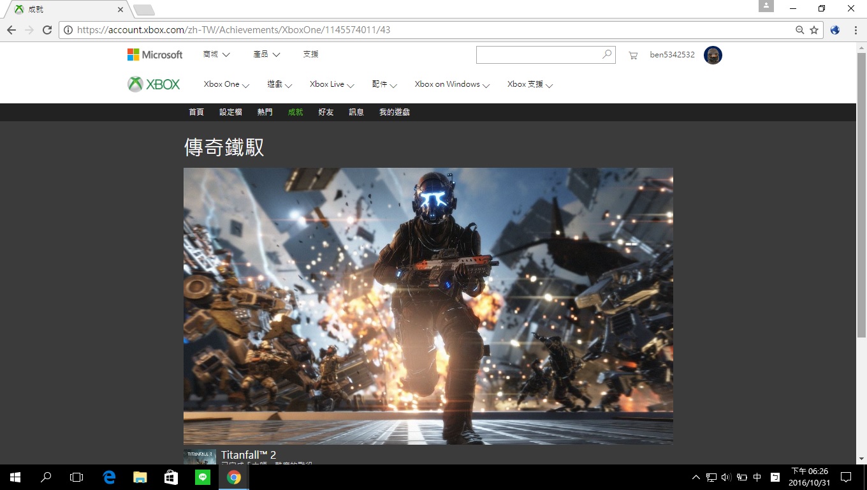Click the 傳奇鐵馭 achievement heading

pyautogui.click(x=224, y=147)
